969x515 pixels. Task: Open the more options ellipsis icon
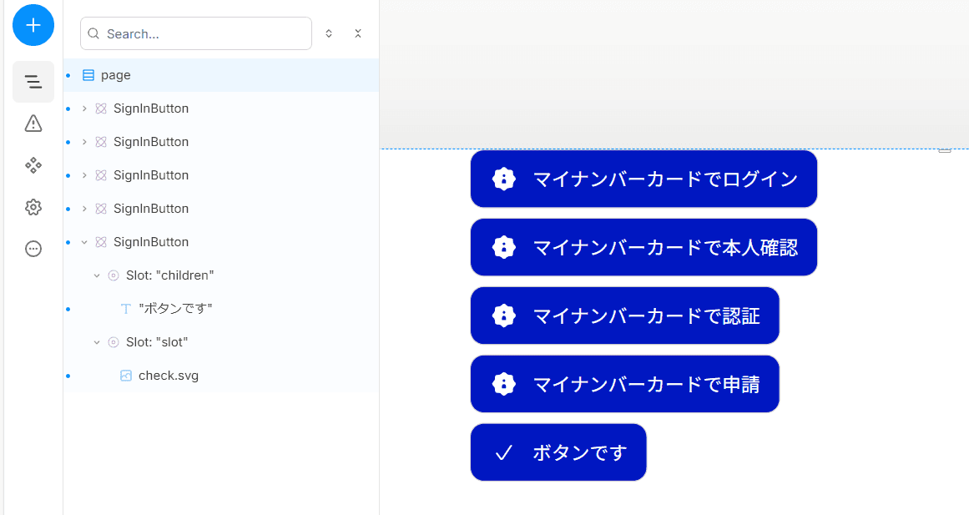click(x=33, y=249)
